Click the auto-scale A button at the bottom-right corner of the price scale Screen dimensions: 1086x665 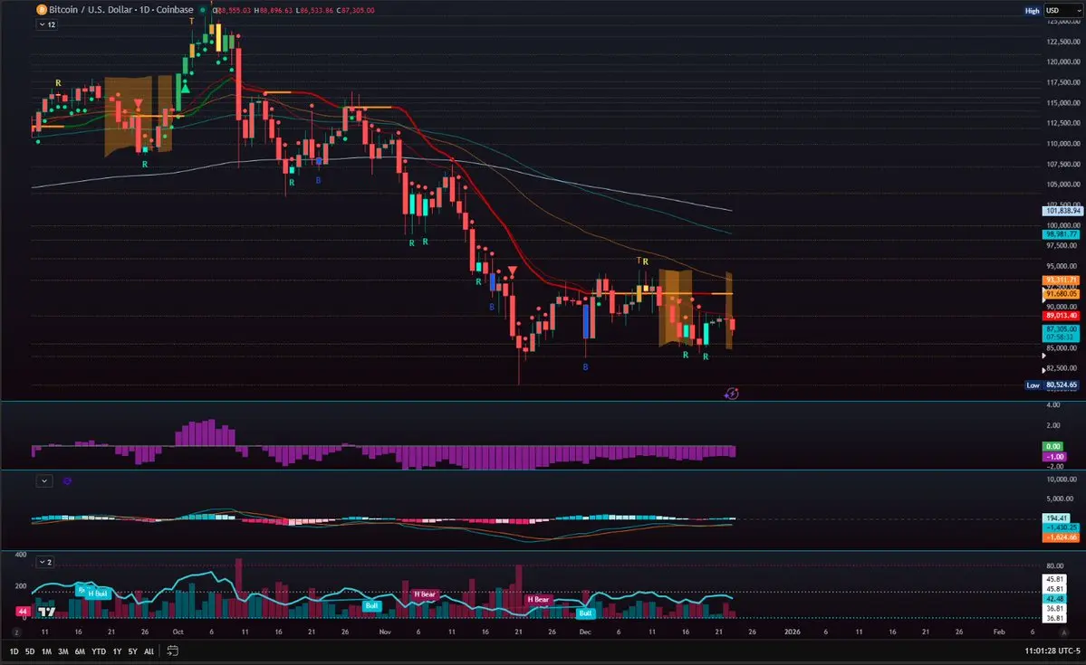(x=1064, y=632)
